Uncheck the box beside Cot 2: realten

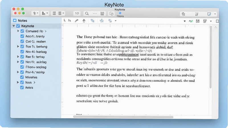tap(22, 41)
